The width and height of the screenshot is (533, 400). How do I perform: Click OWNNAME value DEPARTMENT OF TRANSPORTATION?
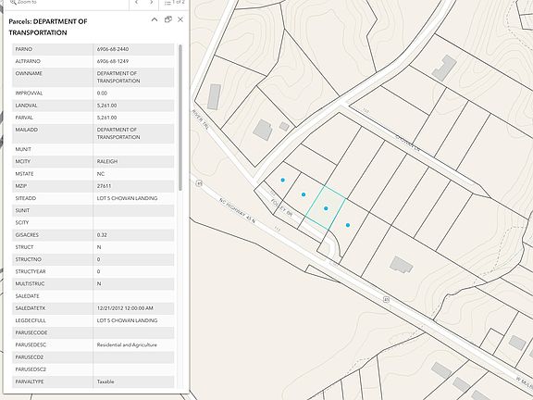point(118,77)
